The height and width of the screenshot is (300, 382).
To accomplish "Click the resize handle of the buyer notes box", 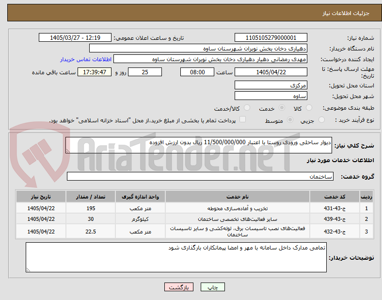I will [28, 270].
